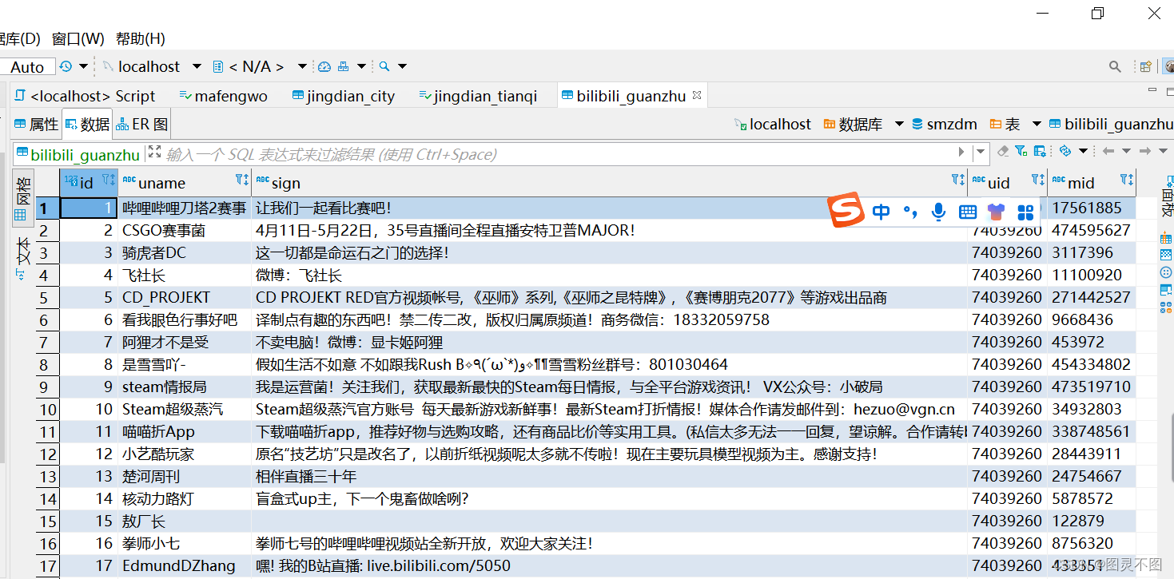The image size is (1174, 579).
Task: Switch to text view in left side panel
Action: point(22,258)
